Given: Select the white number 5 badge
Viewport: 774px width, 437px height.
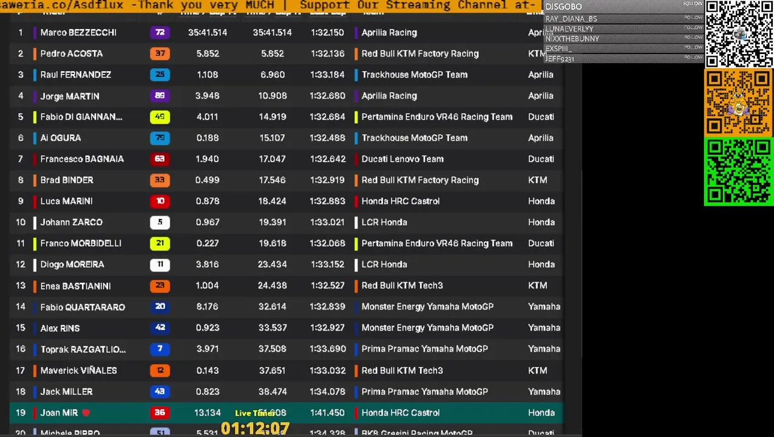Looking at the screenshot, I should 160,222.
